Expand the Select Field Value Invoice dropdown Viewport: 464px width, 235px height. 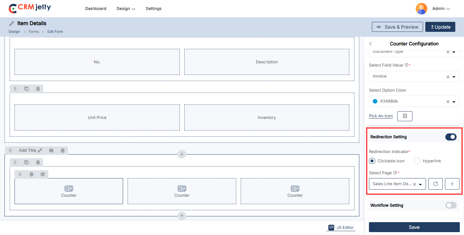(454, 77)
